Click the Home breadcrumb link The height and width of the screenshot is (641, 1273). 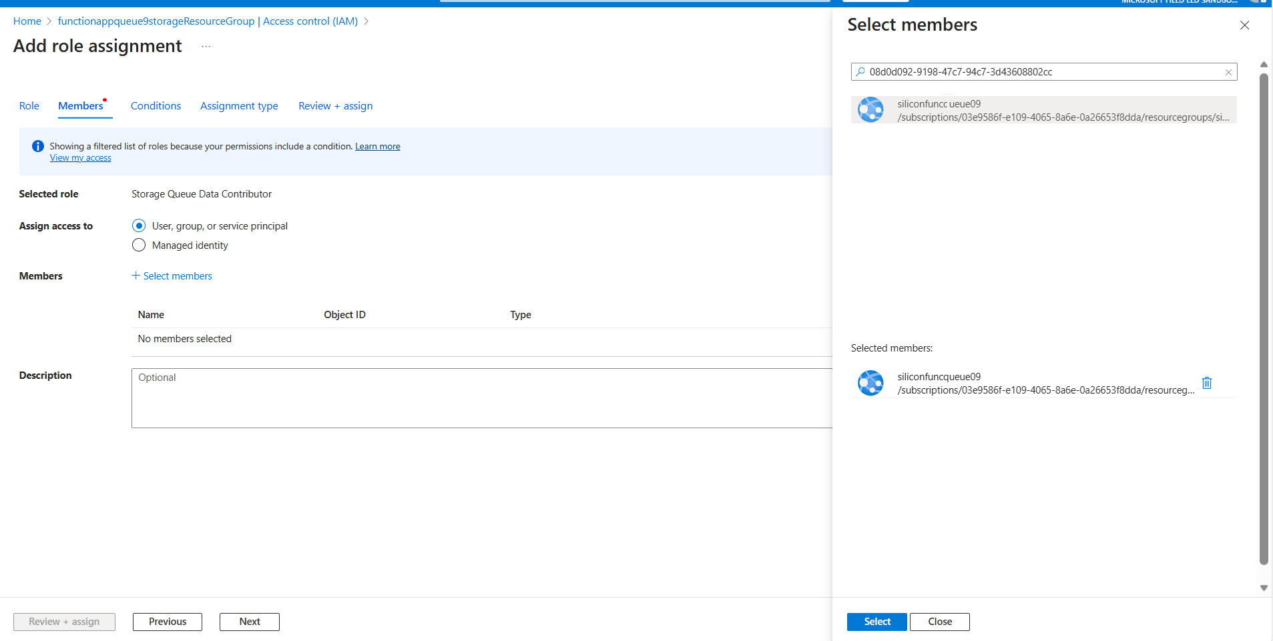click(27, 21)
